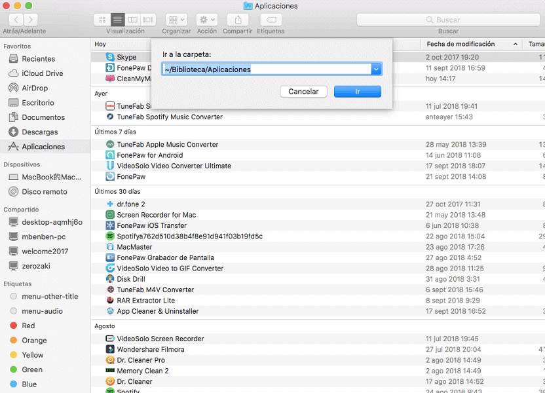545x393 pixels.
Task: Click the Etiquetas tag icon
Action: [271, 20]
